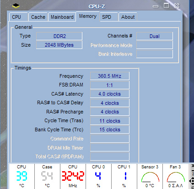Viewport: 194px width, 189px height.
Task: Select the CAS# Latency 4.0 clocks value
Action: click(x=110, y=94)
